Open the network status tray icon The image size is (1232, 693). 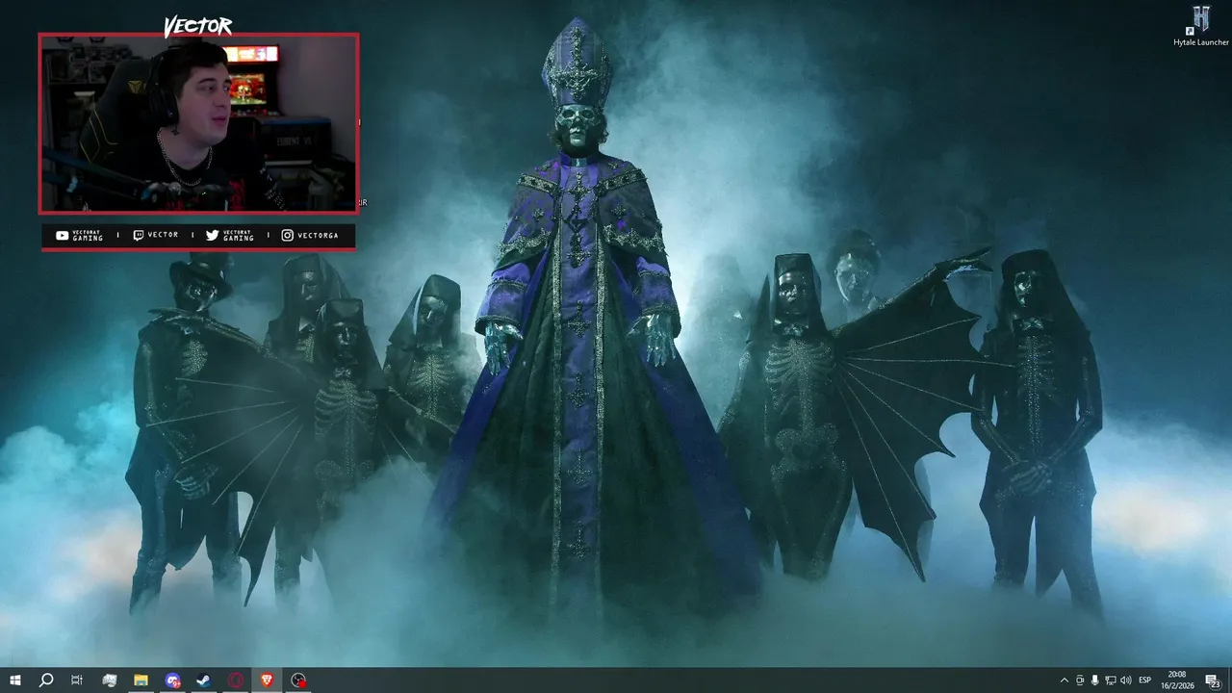1111,680
